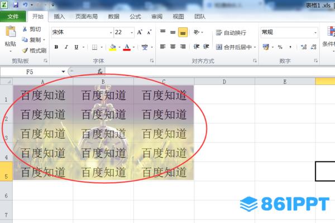Open fill color dropdown arrow
335x223 pixels.
pyautogui.click(x=119, y=47)
